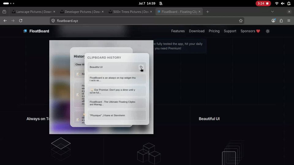Image resolution: width=294 pixels, height=165 pixels.
Task: Select "FloatBoard - The Ultimate Floating Clipbo" entry
Action: 117,103
